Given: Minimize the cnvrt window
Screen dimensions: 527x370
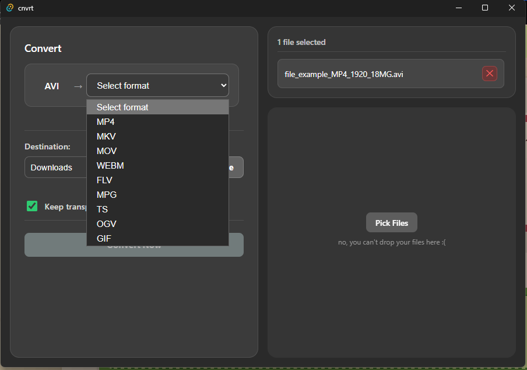Looking at the screenshot, I should pyautogui.click(x=458, y=8).
